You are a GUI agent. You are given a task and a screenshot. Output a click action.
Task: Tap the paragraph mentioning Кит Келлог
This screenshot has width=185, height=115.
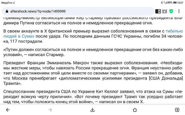[x=93, y=97]
